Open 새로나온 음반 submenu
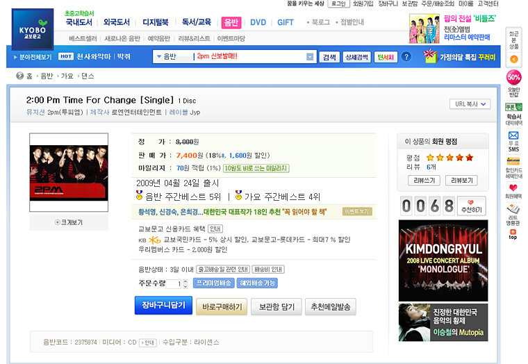528x364 pixels. [x=122, y=38]
